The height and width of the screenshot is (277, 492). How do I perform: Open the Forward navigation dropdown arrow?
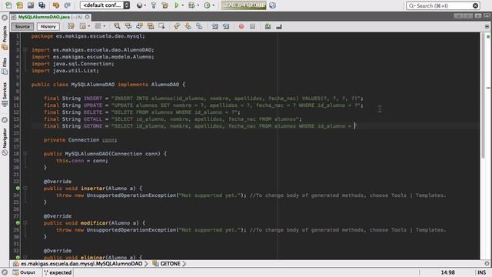pyautogui.click(x=105, y=26)
